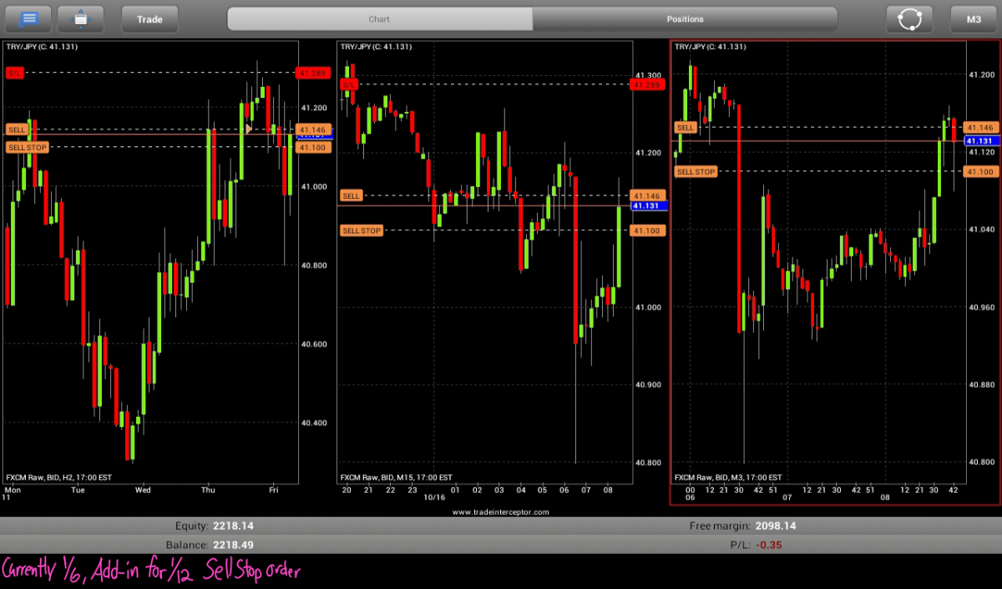This screenshot has width=1002, height=589.
Task: Click TRY/JPY title on the H2 chart
Action: [42, 47]
